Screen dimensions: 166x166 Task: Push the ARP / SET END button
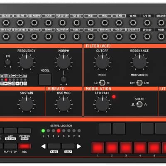(x=10, y=131)
